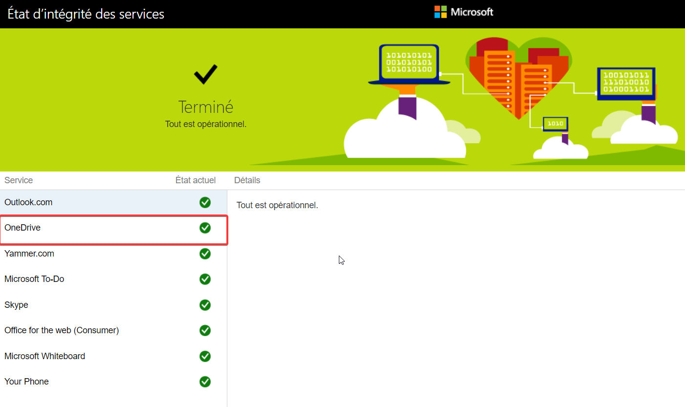This screenshot has height=407, width=685.
Task: Click the Office for the web status check
Action: tap(205, 330)
